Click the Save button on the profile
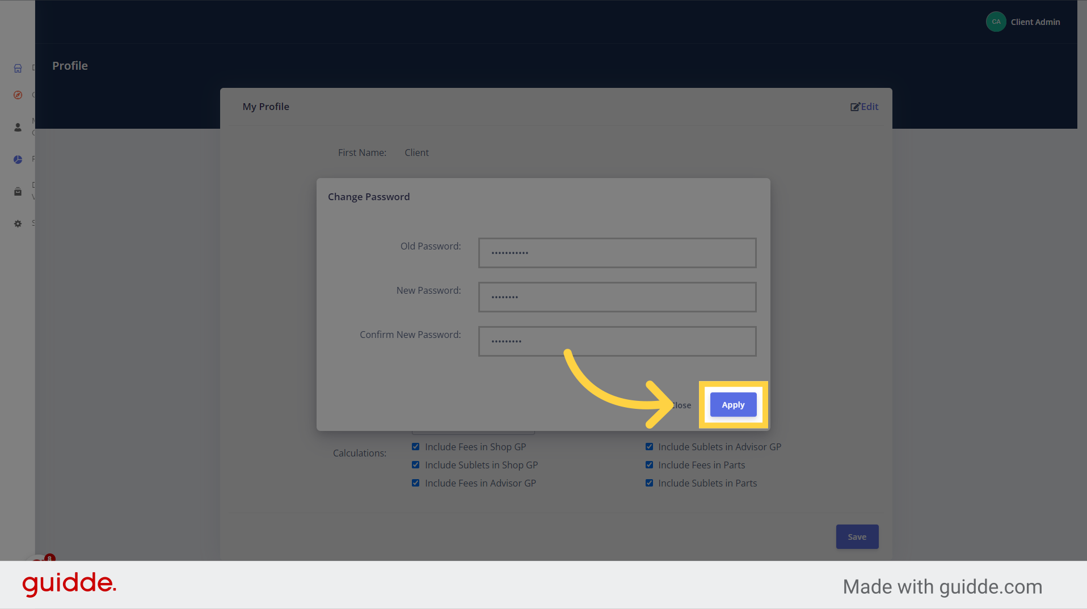This screenshot has height=609, width=1087. point(857,537)
